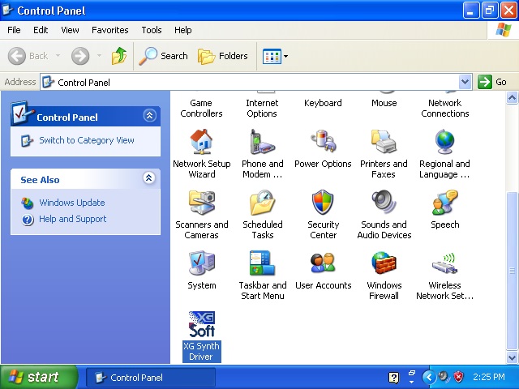Screen dimensions: 519x389
Task: Open the Tools menu
Action: (152, 30)
